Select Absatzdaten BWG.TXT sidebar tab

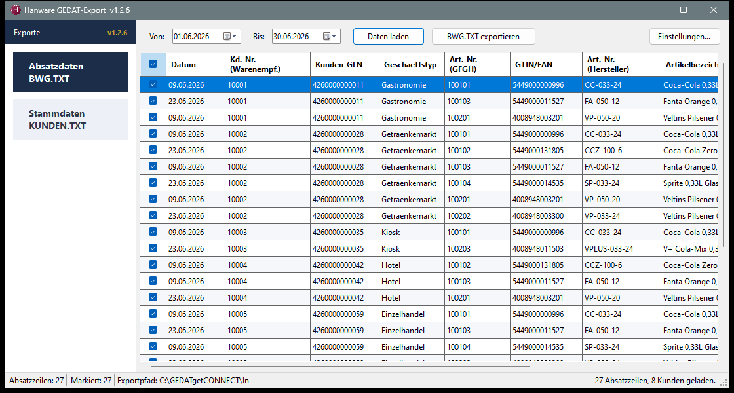(71, 72)
